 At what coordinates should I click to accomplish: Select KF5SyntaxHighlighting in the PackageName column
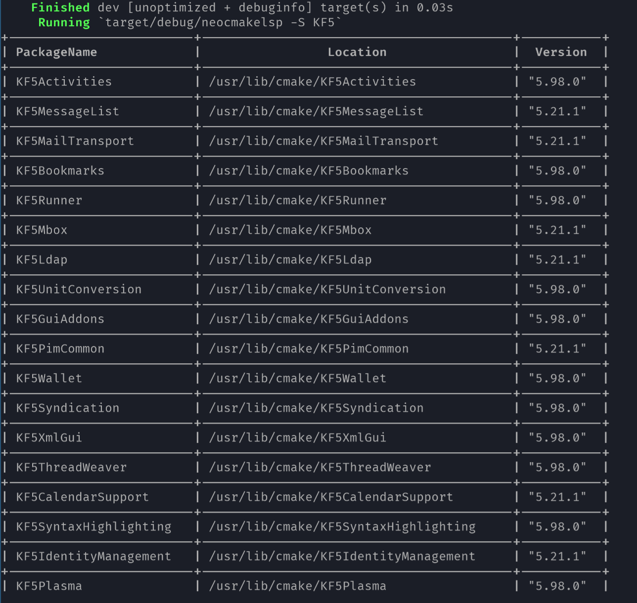[94, 527]
